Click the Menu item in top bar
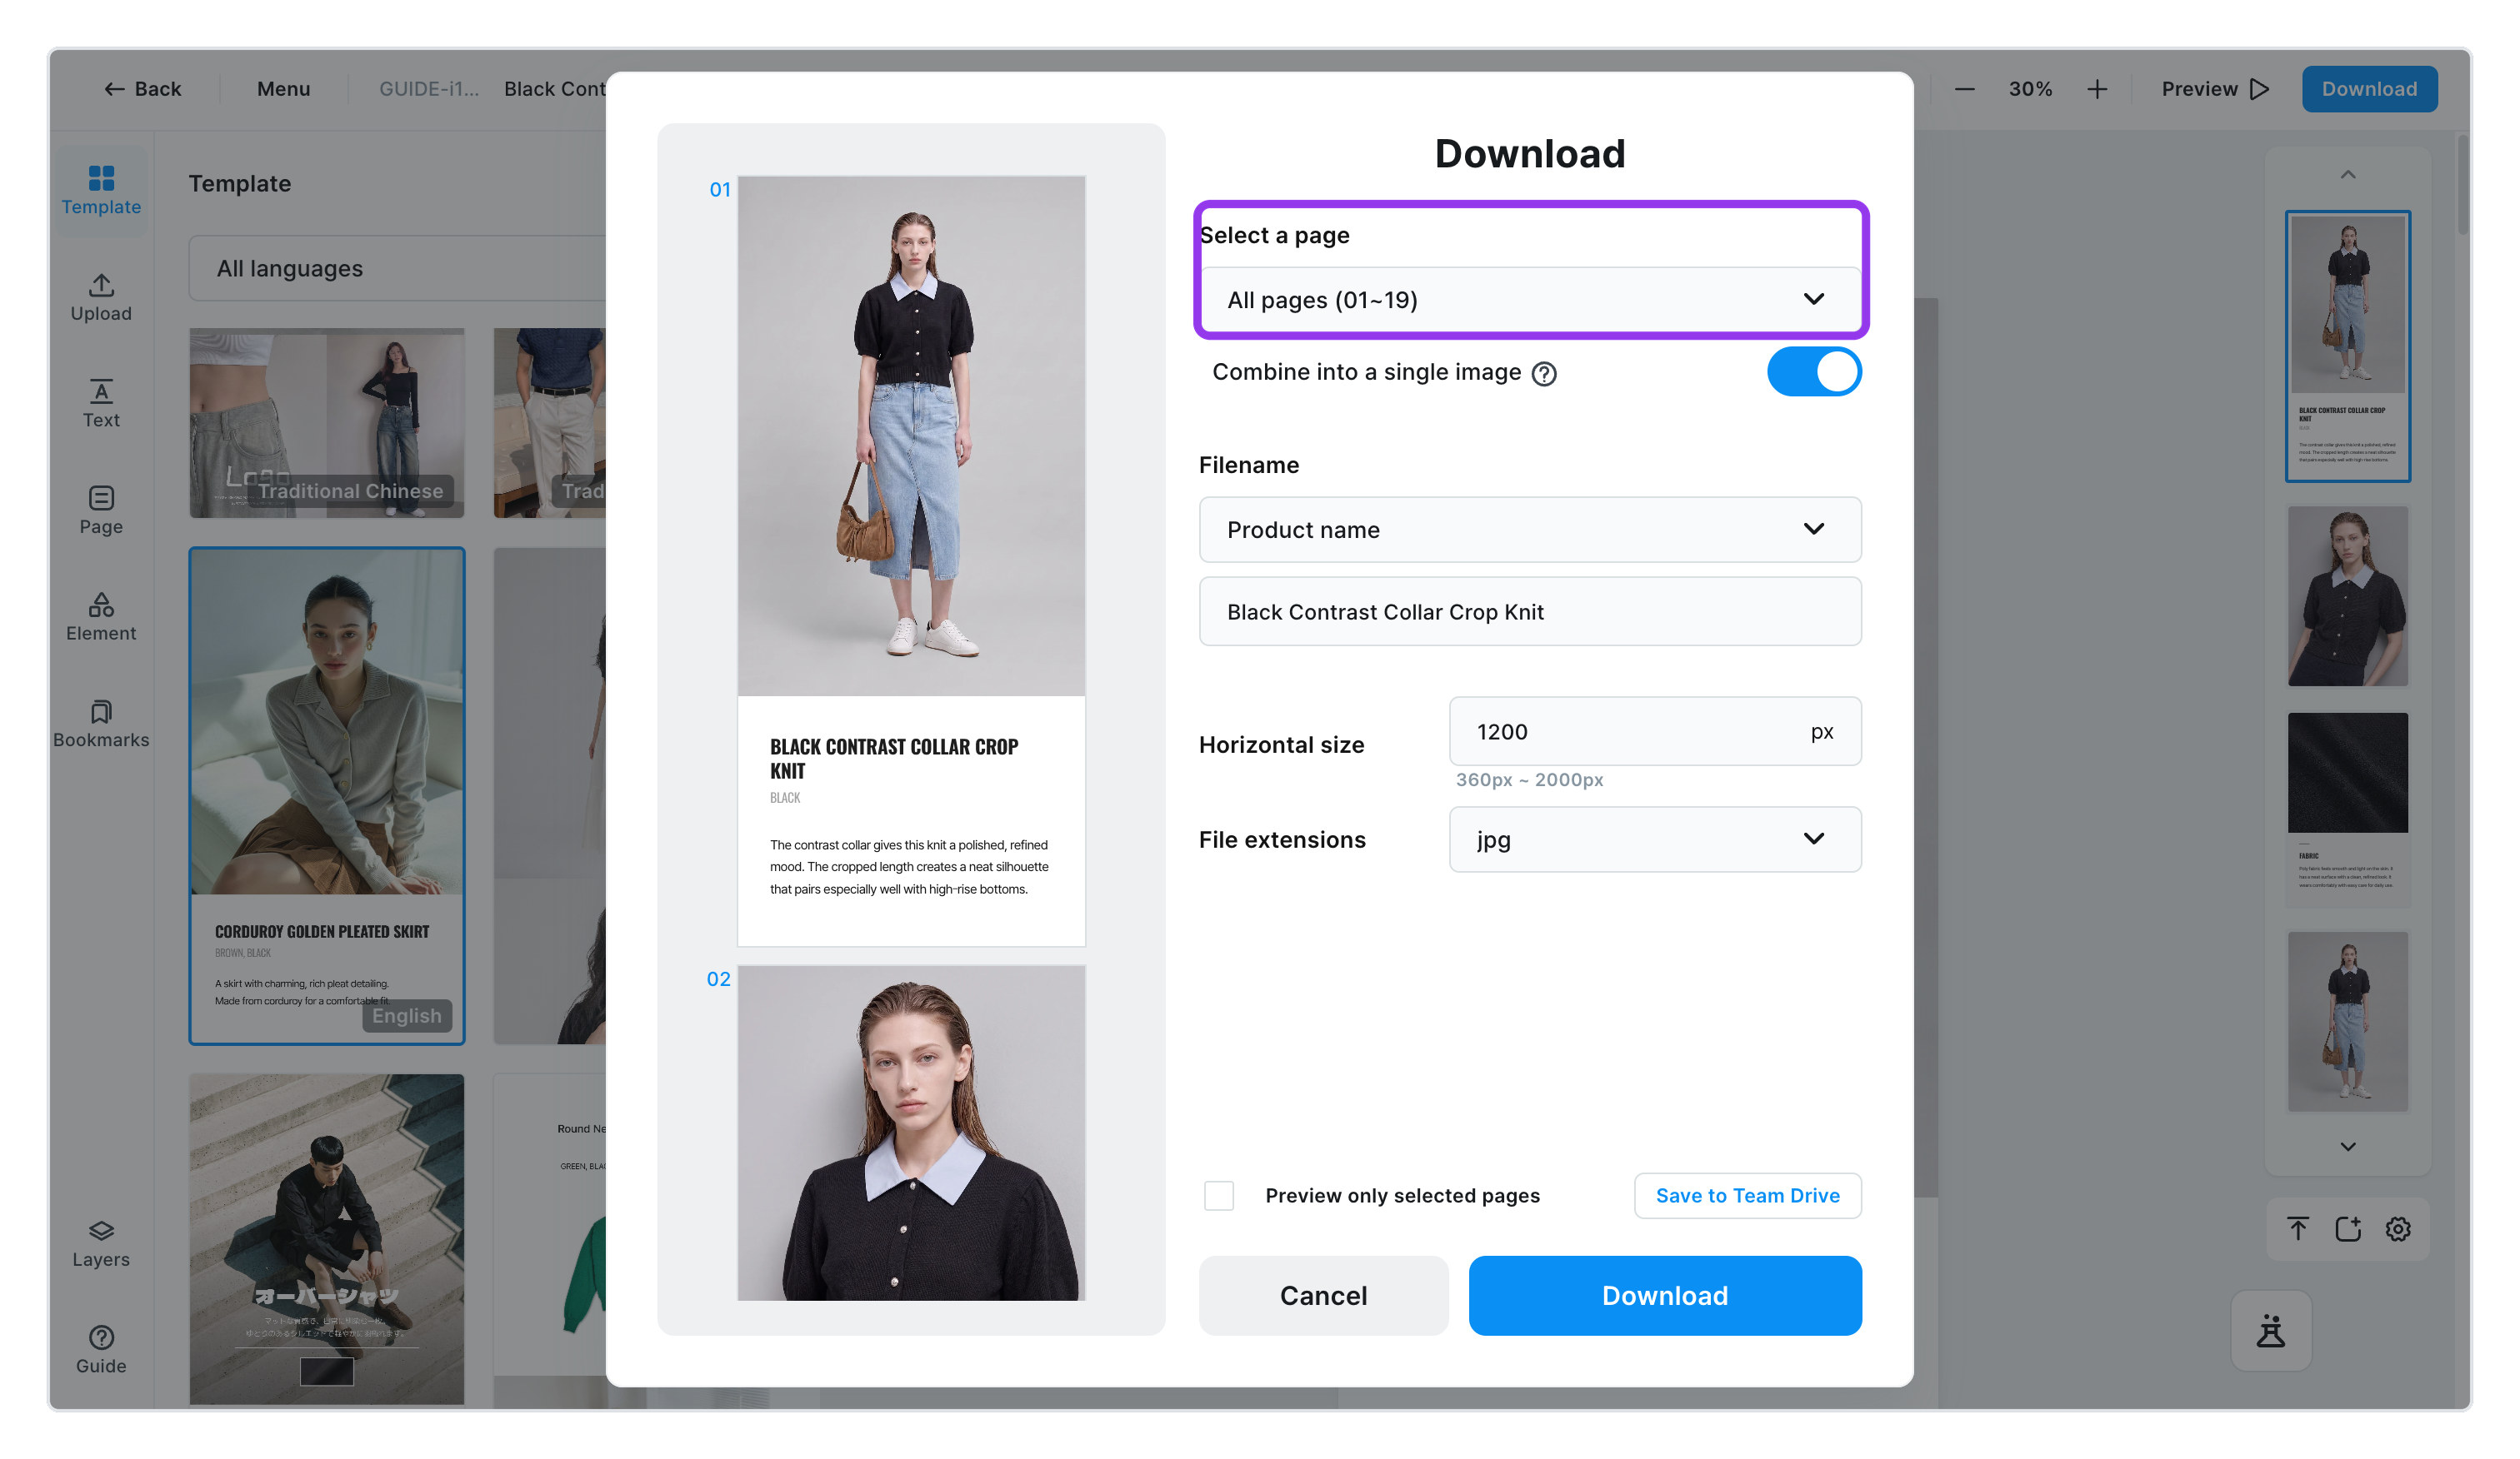The height and width of the screenshot is (1459, 2520). click(x=283, y=89)
